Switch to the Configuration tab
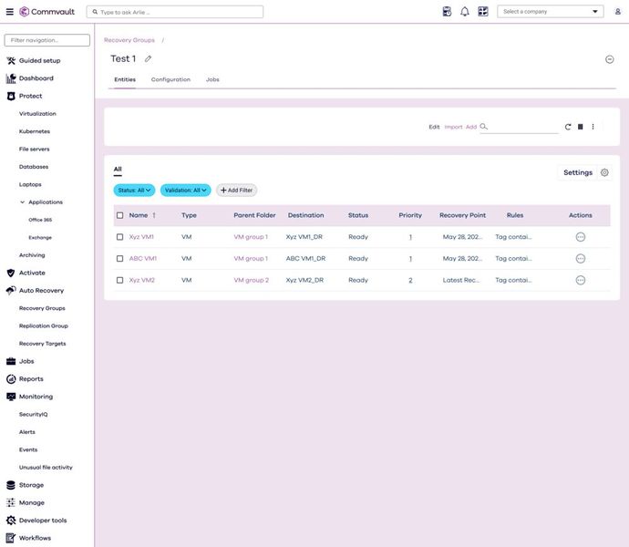The image size is (629, 547). (x=170, y=80)
